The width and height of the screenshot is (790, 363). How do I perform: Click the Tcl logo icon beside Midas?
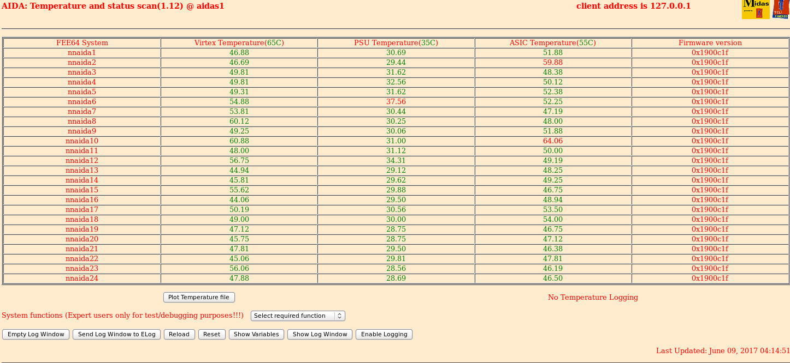pos(780,9)
